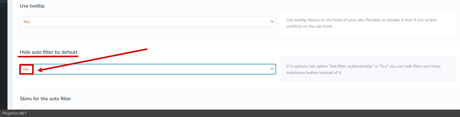Click the red underline beneath Hide auto filter heading

48,56
